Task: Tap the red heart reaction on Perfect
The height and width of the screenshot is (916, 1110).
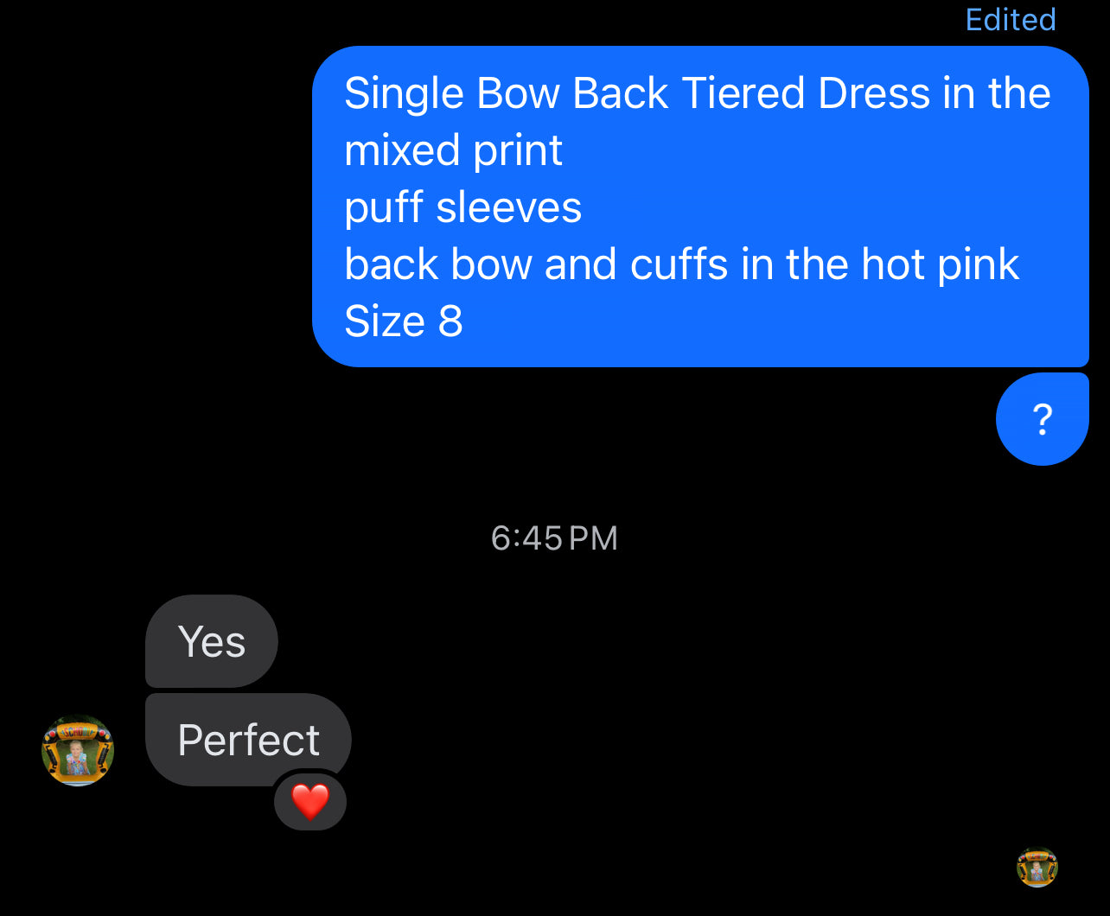Action: 310,802
